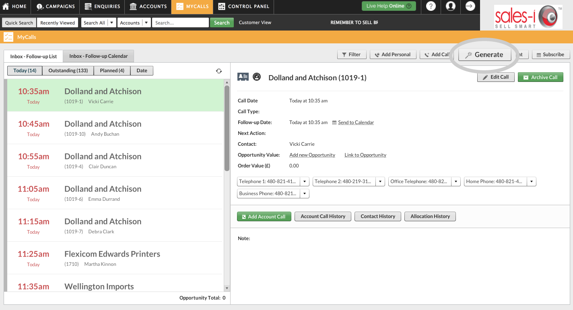
Task: Select the 10:45am call with Andy Buchan
Action: (x=115, y=128)
